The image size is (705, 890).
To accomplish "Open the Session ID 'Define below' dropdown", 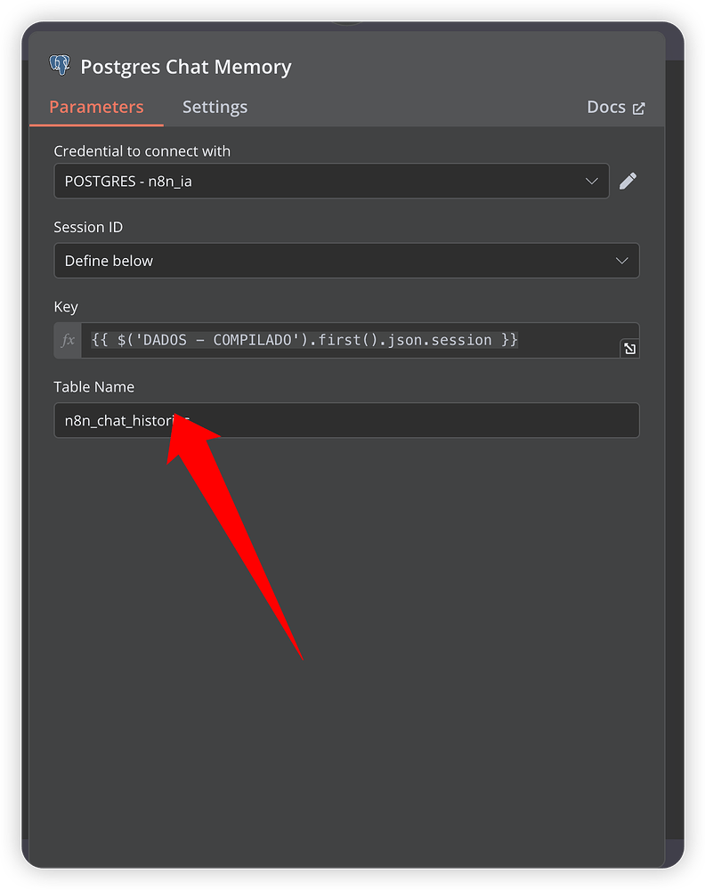I will click(x=338, y=261).
